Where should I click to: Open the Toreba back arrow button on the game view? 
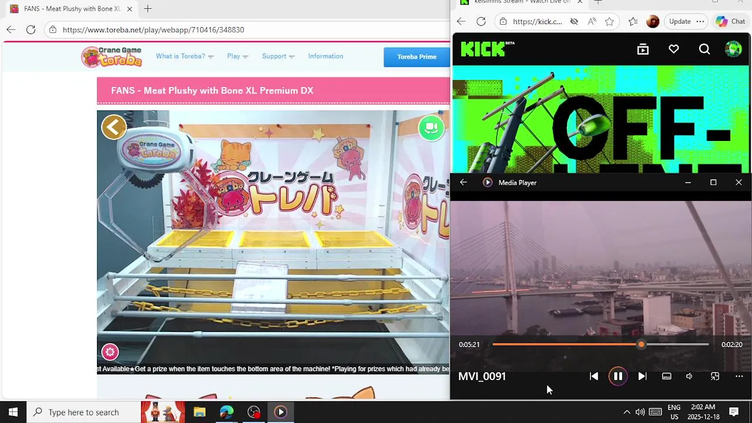(x=114, y=127)
